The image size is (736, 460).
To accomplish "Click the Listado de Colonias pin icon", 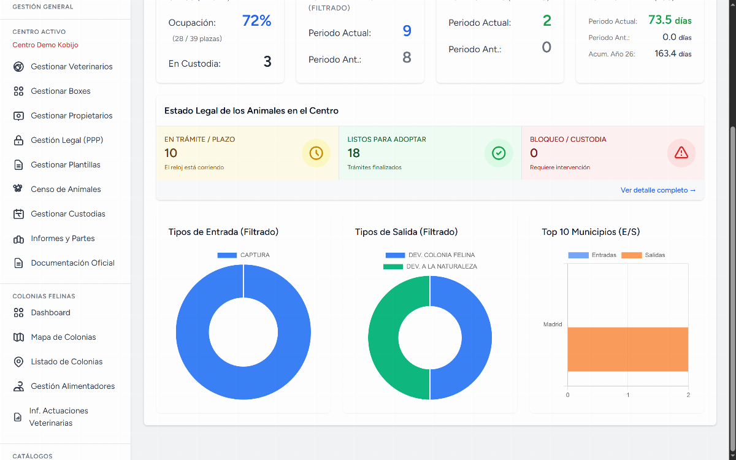I will (18, 362).
